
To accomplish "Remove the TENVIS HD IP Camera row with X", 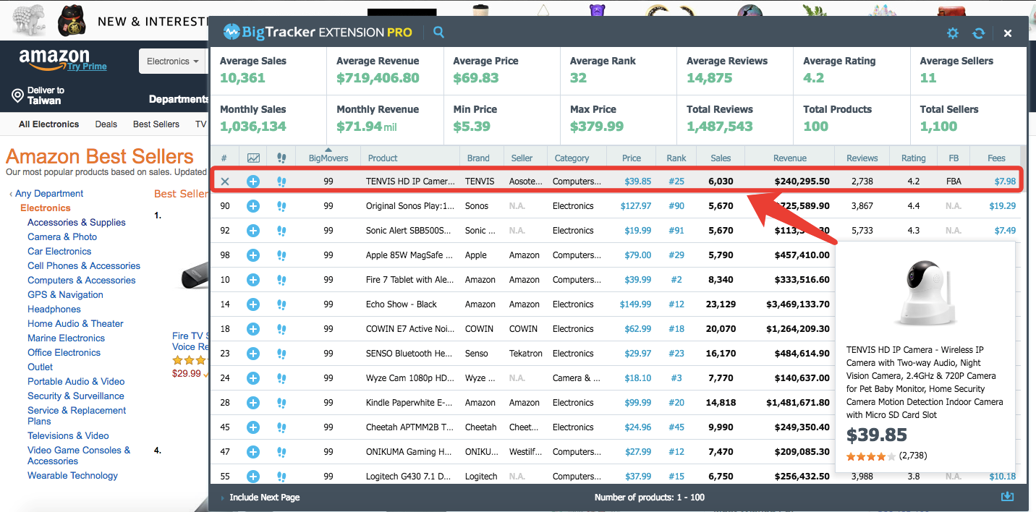I will pos(225,182).
